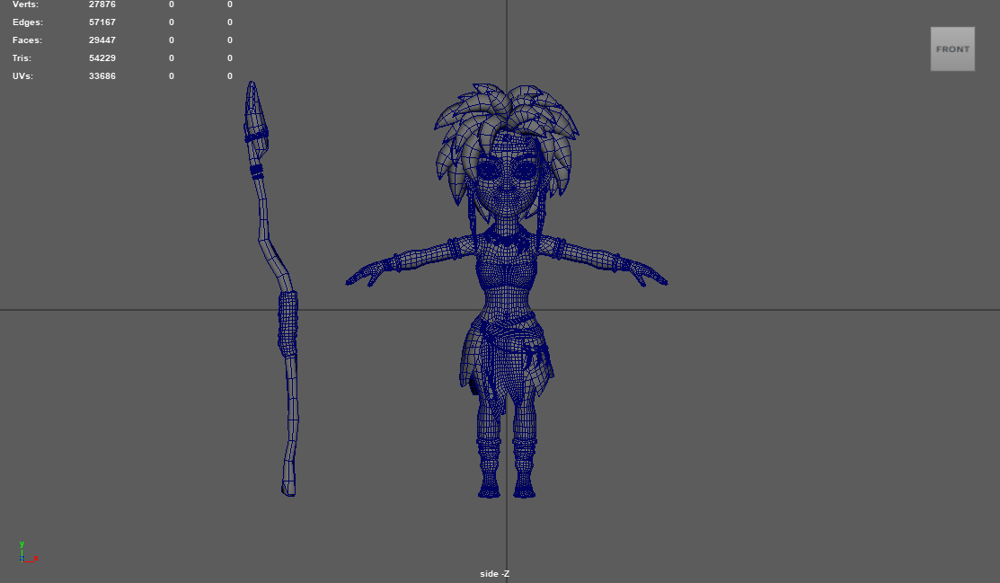The width and height of the screenshot is (1000, 583).
Task: Click the "side -Z" camera name label
Action: point(495,574)
